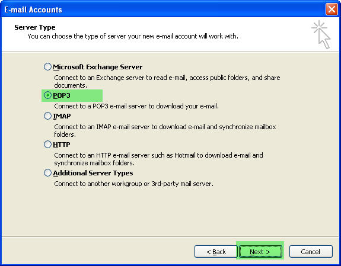
Task: Click the POP3 e-mail server description text
Action: (x=136, y=106)
